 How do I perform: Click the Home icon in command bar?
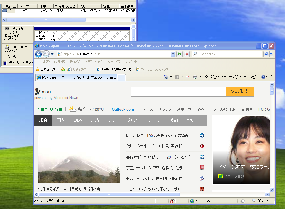pos(166,77)
